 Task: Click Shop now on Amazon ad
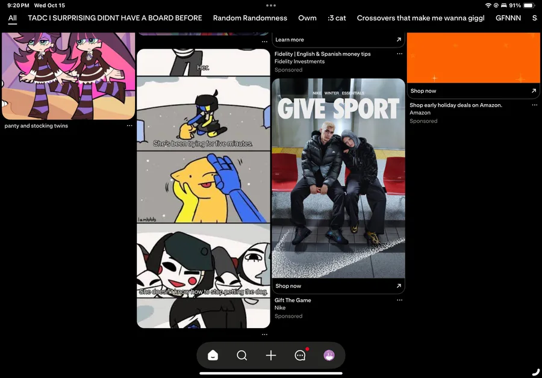[x=423, y=91]
